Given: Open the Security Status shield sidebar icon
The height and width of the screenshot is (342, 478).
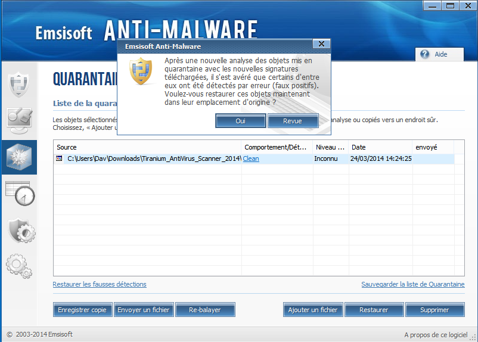Looking at the screenshot, I should pos(18,85).
